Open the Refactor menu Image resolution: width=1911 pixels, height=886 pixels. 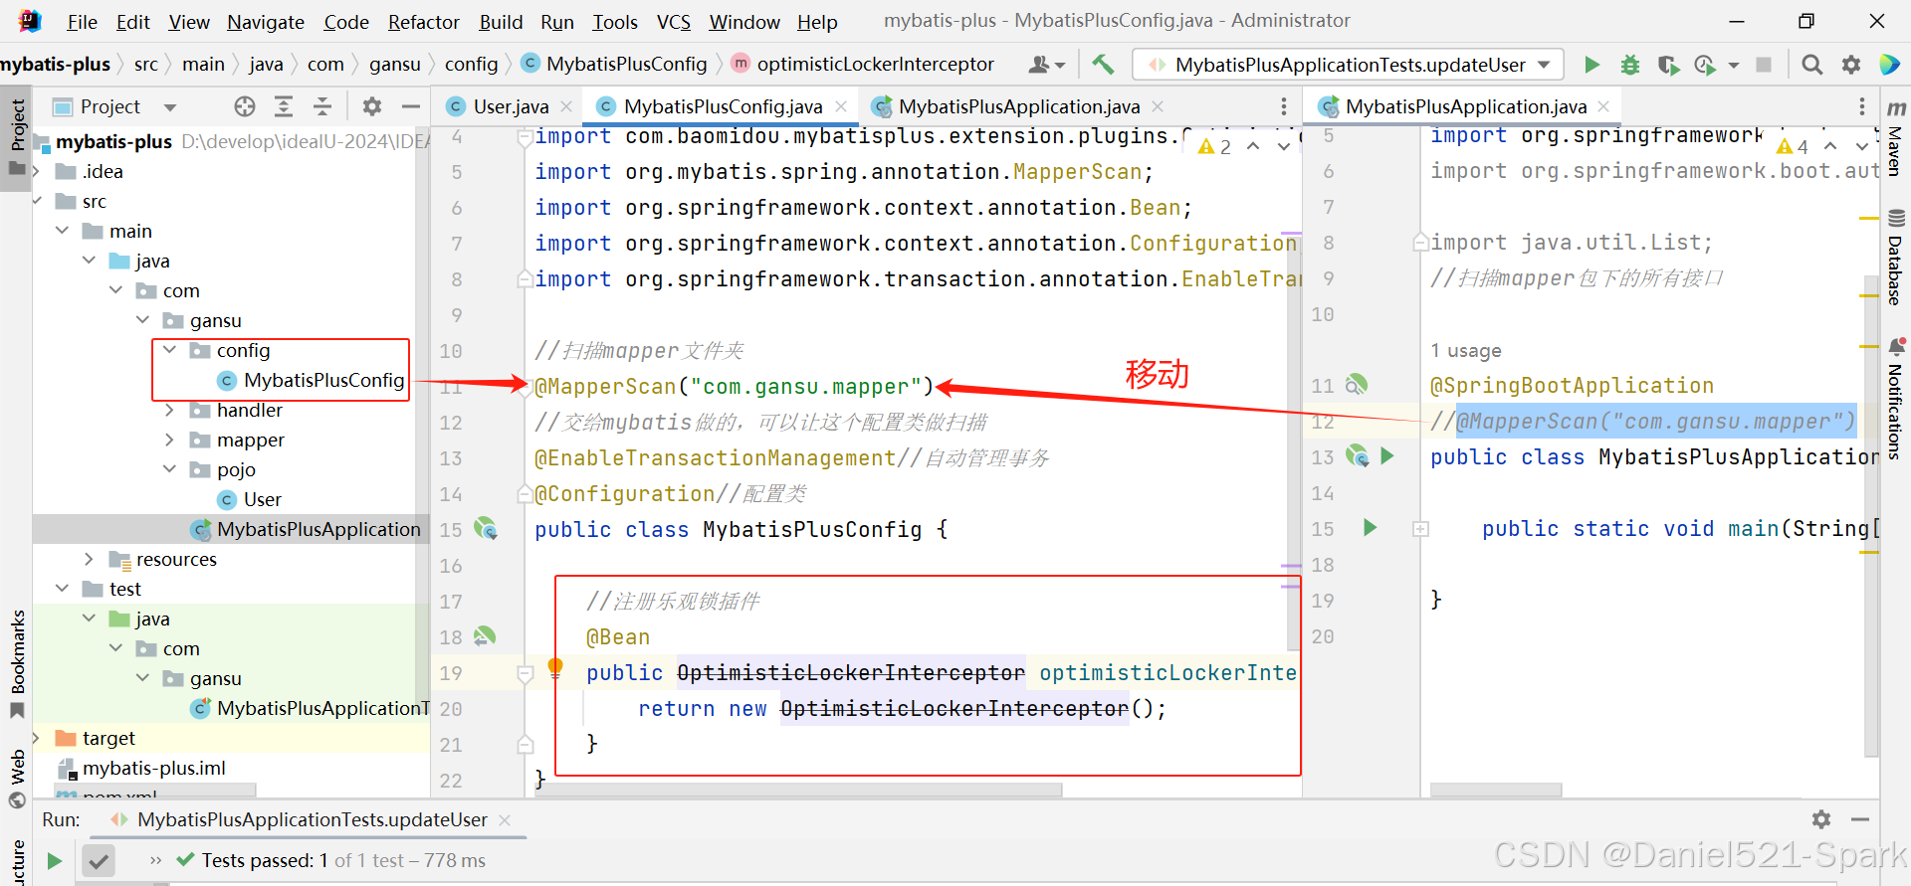pyautogui.click(x=424, y=22)
